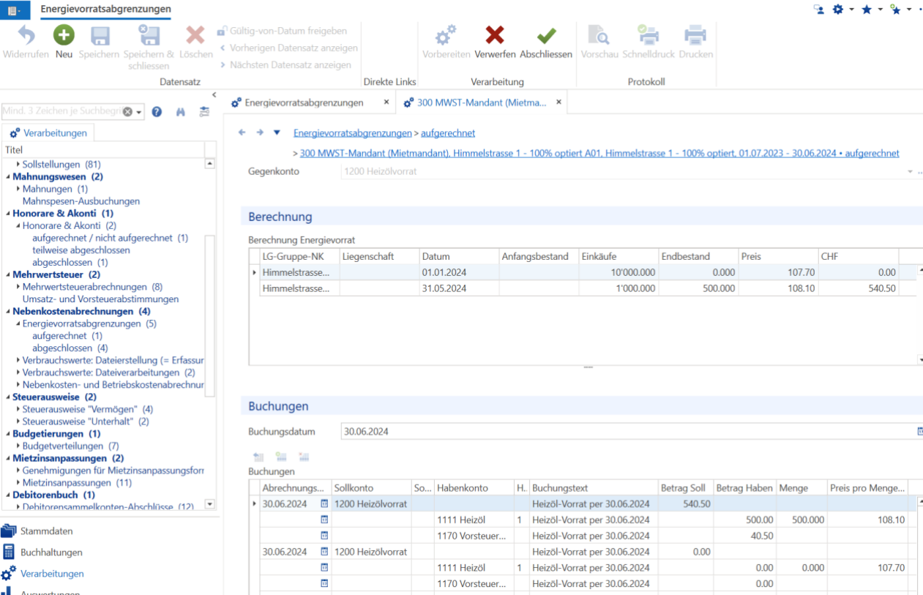Open the Vorschau print preview

click(599, 35)
